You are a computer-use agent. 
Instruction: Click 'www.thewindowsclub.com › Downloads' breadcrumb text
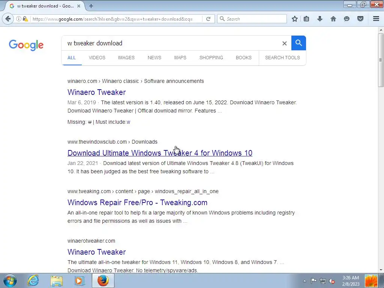112,142
